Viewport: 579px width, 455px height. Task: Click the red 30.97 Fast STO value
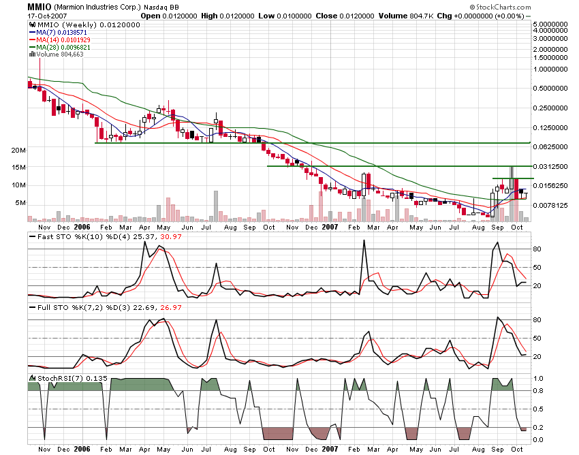pos(171,236)
